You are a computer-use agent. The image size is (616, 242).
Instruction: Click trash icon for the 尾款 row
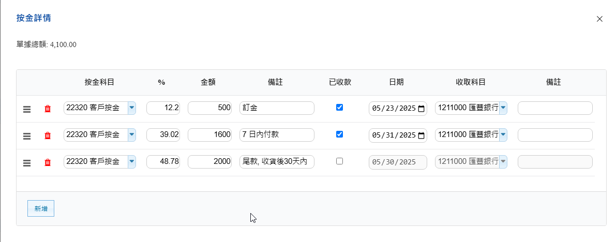click(48, 162)
